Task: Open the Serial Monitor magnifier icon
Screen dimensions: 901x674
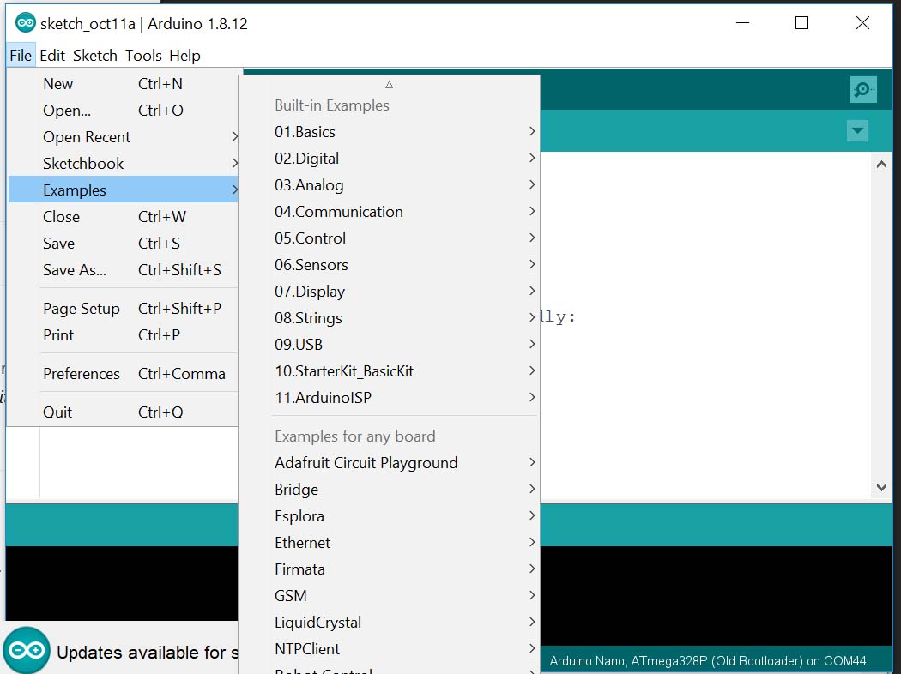Action: (863, 89)
